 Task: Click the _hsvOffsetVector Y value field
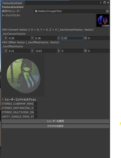coord(46,51)
